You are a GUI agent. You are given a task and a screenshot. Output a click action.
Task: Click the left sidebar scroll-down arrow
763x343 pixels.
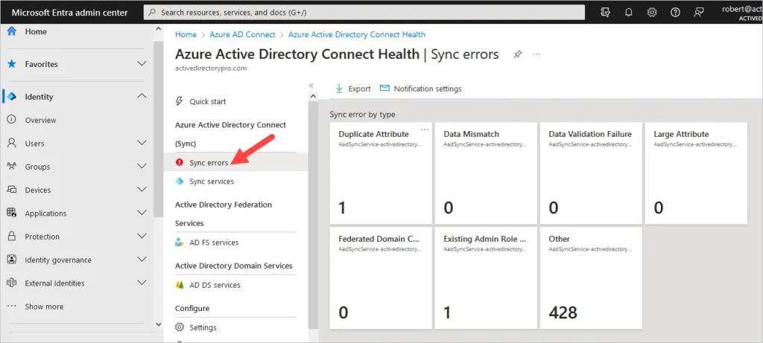(158, 324)
